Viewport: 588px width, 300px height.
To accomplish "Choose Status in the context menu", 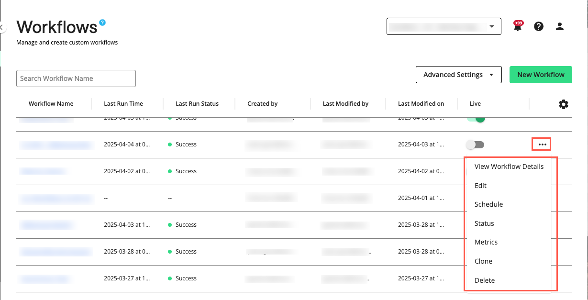I will pos(484,223).
